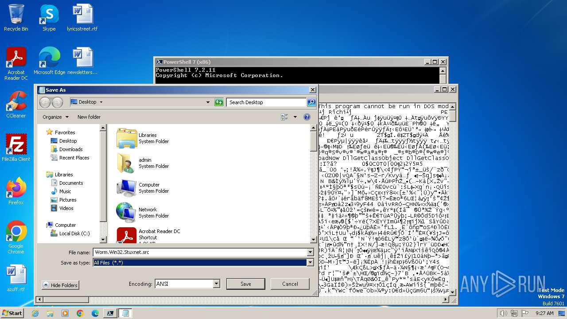Click the Hide Folders button
The height and width of the screenshot is (319, 567).
point(60,285)
